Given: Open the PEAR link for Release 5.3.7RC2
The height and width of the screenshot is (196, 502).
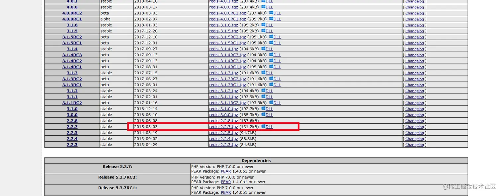Looking at the screenshot, I should [x=226, y=182].
